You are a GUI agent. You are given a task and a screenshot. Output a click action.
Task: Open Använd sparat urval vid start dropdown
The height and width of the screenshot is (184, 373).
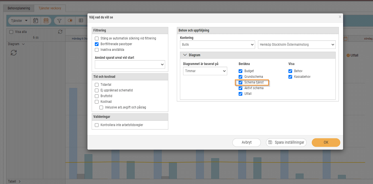[x=130, y=64]
